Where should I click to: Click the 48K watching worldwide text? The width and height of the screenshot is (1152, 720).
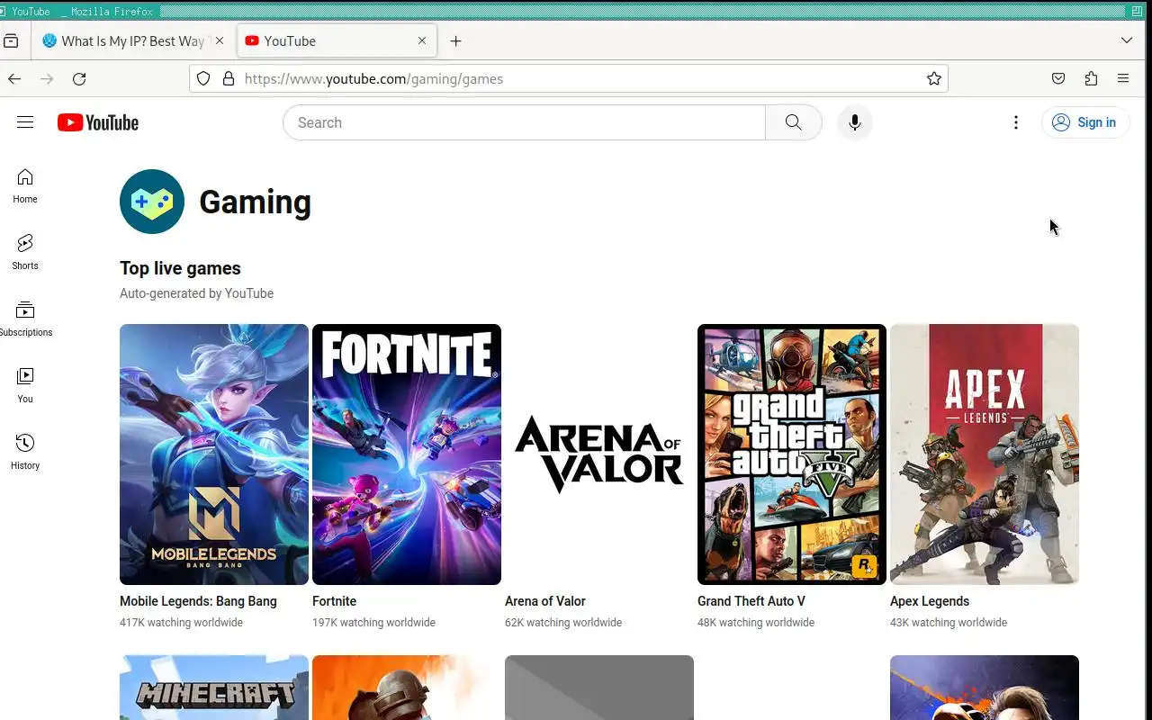(756, 623)
